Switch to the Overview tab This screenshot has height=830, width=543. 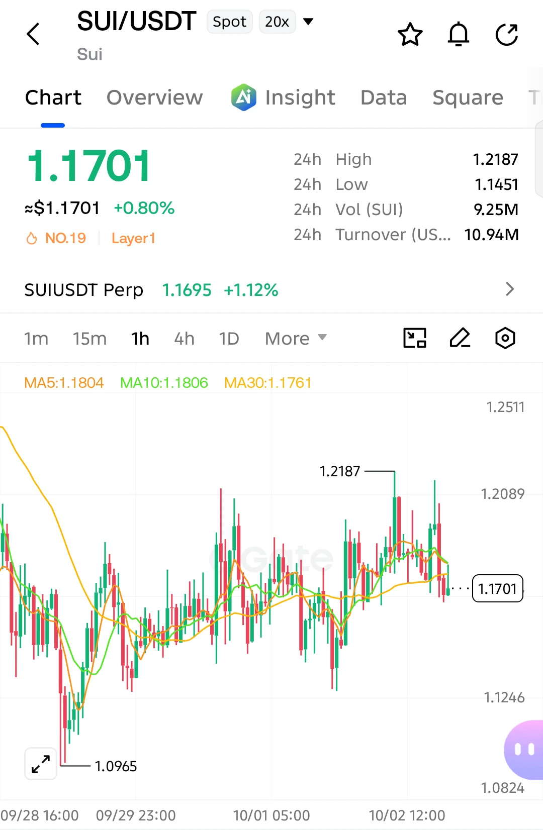tap(155, 97)
